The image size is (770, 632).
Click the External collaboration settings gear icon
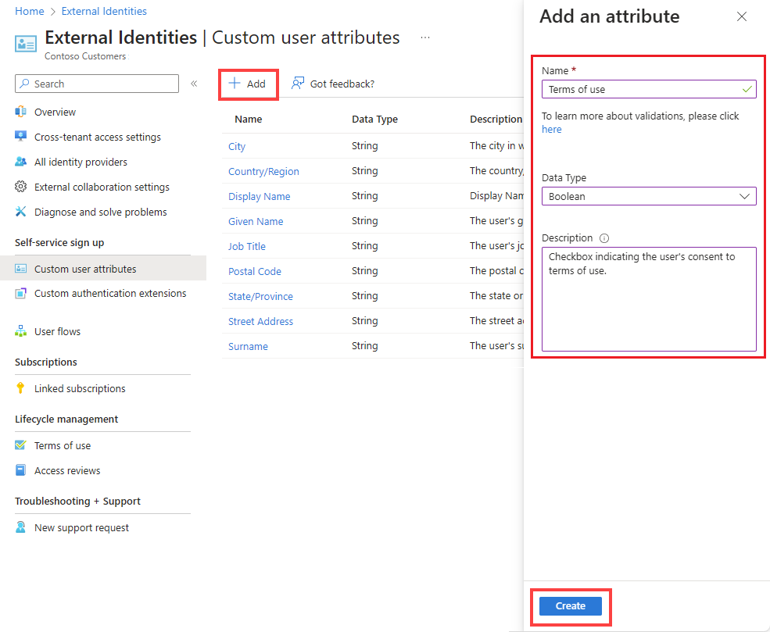coord(21,187)
